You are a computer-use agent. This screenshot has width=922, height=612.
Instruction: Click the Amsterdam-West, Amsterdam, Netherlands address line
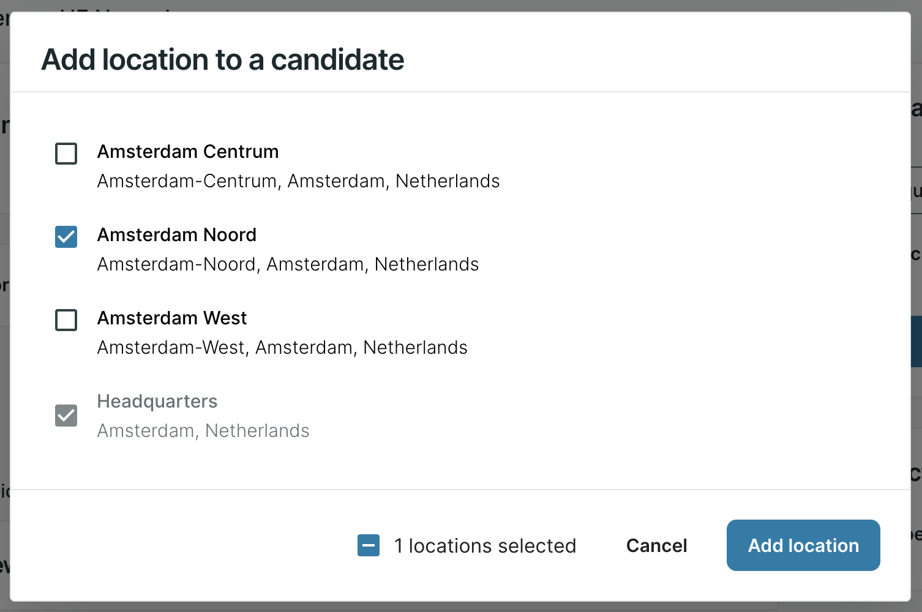[282, 348]
